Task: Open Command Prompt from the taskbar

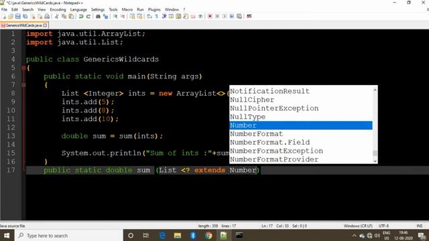Action: [x=239, y=236]
